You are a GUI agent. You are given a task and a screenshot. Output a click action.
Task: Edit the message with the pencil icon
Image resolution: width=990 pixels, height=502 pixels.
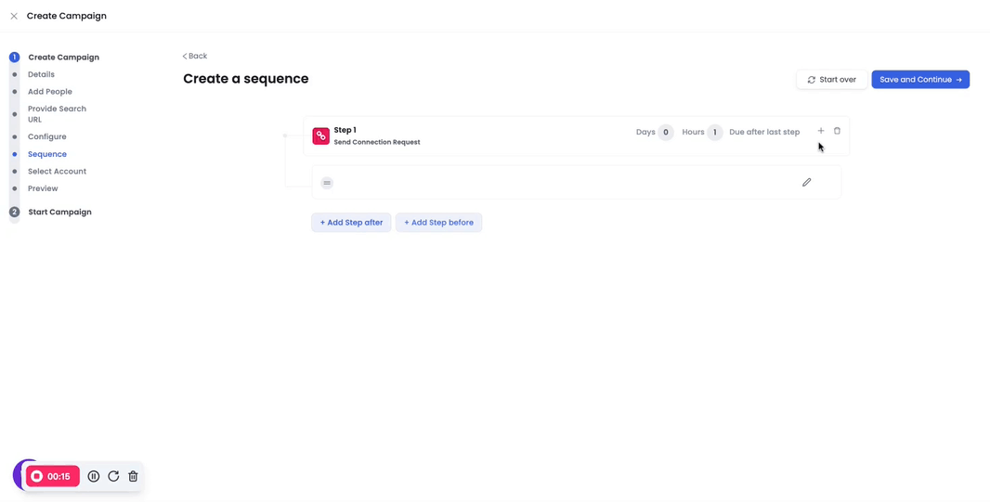(806, 182)
